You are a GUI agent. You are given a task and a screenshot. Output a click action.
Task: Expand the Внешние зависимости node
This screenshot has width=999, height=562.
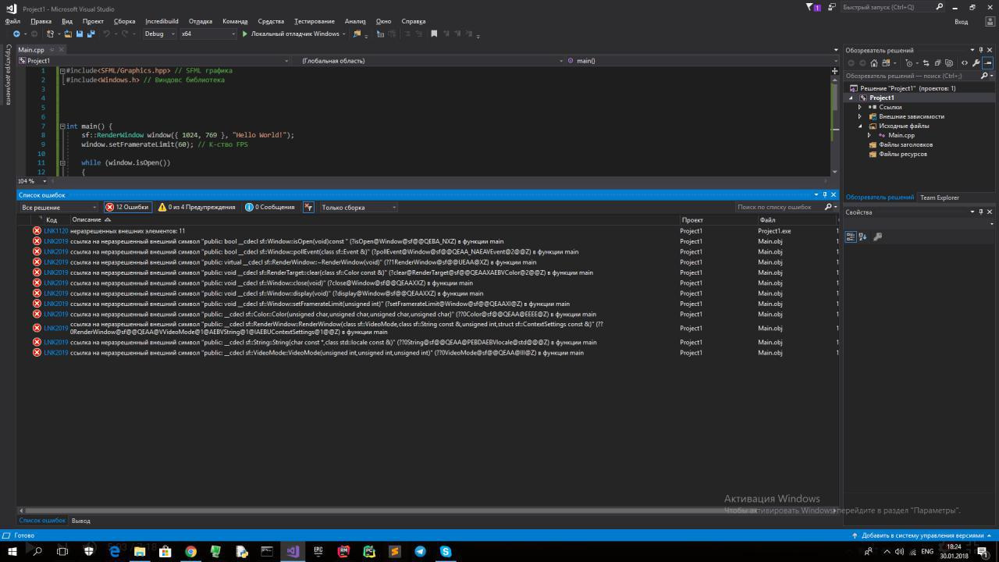coord(860,116)
